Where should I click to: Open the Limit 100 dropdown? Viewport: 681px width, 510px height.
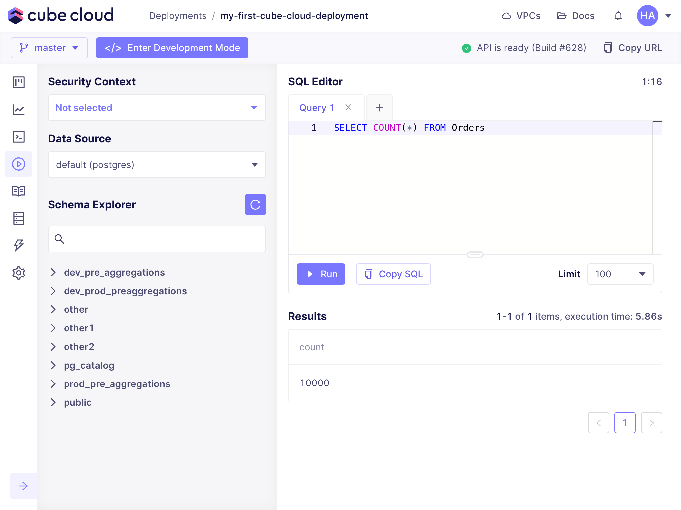tap(620, 274)
